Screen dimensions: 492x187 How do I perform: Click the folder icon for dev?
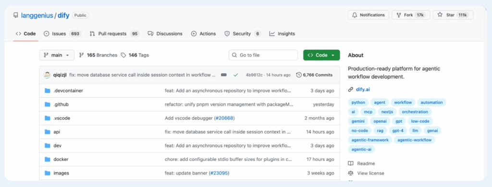click(x=48, y=146)
